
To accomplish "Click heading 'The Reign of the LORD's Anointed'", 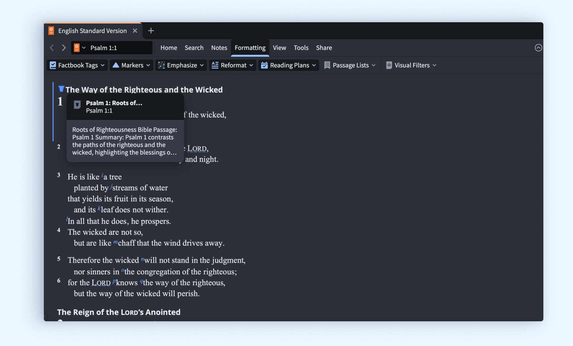I will click(119, 312).
